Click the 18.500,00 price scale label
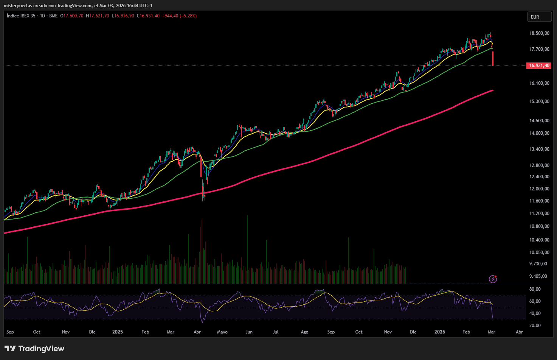The width and height of the screenshot is (557, 360). (539, 33)
